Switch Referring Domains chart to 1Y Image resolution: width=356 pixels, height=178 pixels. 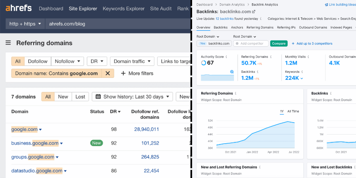coord(282,111)
